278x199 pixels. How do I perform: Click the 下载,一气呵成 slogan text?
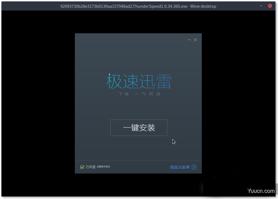[139, 94]
